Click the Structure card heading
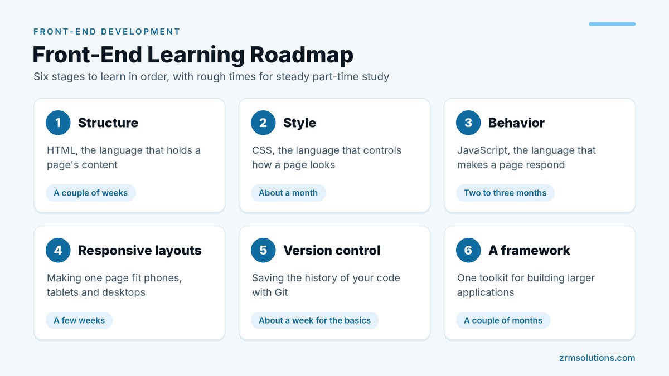This screenshot has height=376, width=669. click(x=108, y=123)
